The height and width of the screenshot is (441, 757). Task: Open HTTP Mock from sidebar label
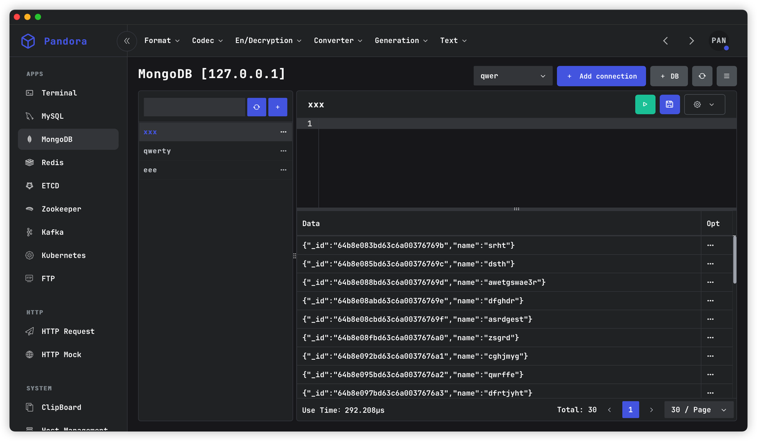(62, 355)
